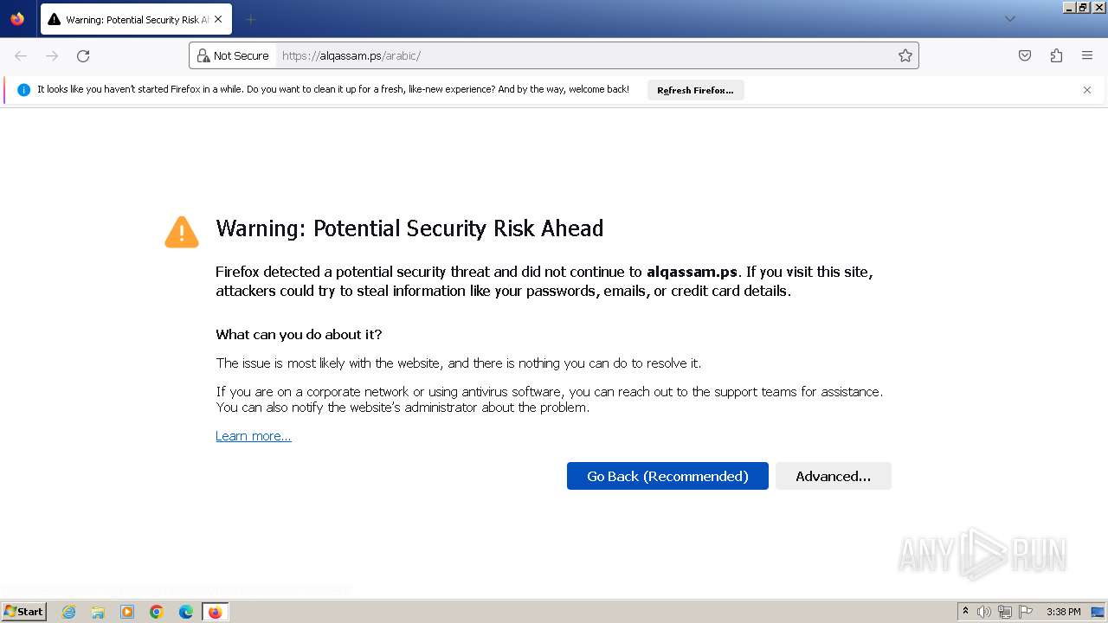Screen dimensions: 1108x623
Task: Open the Save to Pocket icon
Action: point(1025,55)
